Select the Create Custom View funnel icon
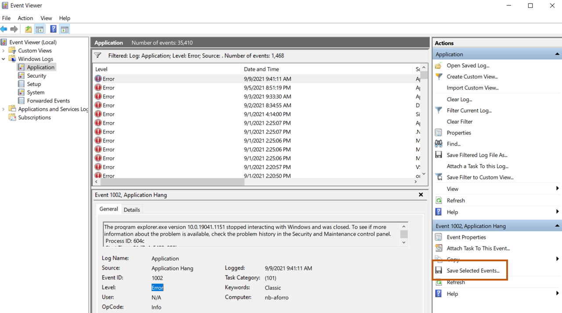 point(438,76)
